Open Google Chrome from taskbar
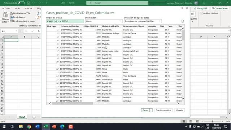Image resolution: width=231 pixels, height=130 pixels. 29,127
